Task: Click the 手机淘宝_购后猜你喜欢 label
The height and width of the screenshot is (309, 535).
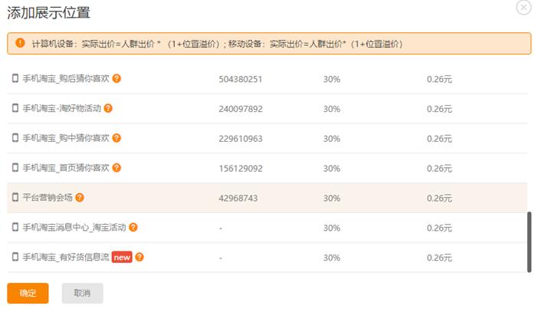Action: click(66, 78)
